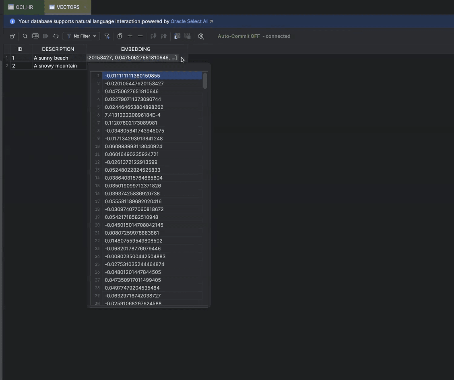Select vector value 0.060983993113040924

pos(152,146)
